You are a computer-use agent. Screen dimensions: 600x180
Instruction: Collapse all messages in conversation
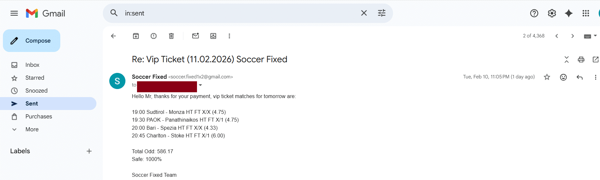click(x=566, y=59)
